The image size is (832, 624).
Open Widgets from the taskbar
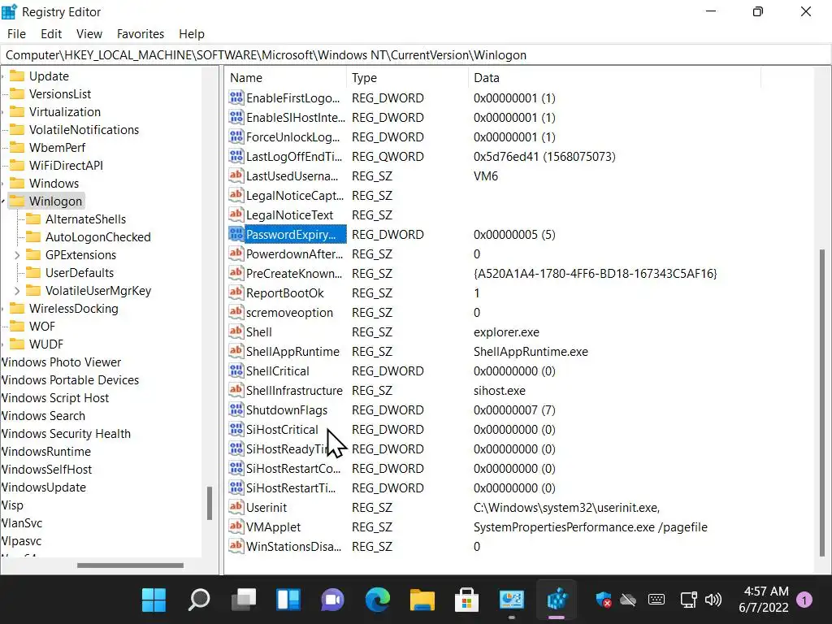click(x=288, y=600)
